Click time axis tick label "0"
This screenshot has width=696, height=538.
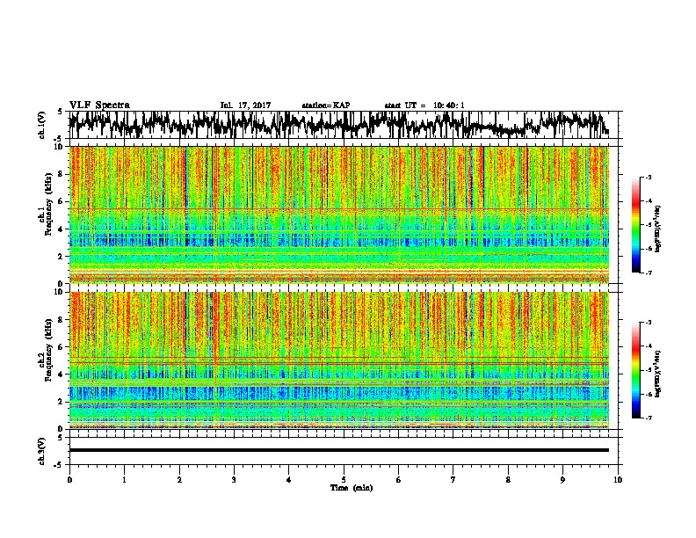[x=69, y=480]
